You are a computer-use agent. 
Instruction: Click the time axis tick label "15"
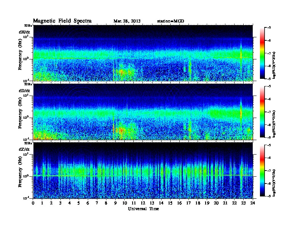pos(171,203)
